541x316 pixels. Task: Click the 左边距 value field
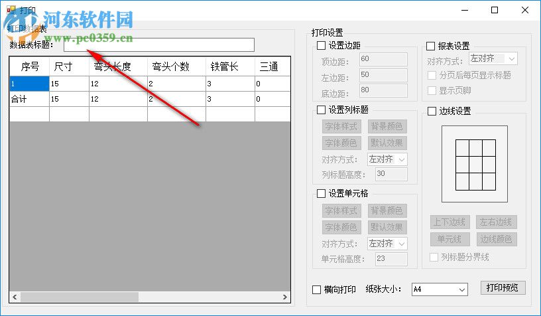click(x=383, y=75)
